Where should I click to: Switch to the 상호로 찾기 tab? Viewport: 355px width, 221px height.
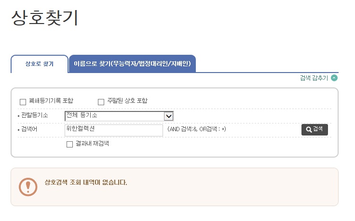40,64
